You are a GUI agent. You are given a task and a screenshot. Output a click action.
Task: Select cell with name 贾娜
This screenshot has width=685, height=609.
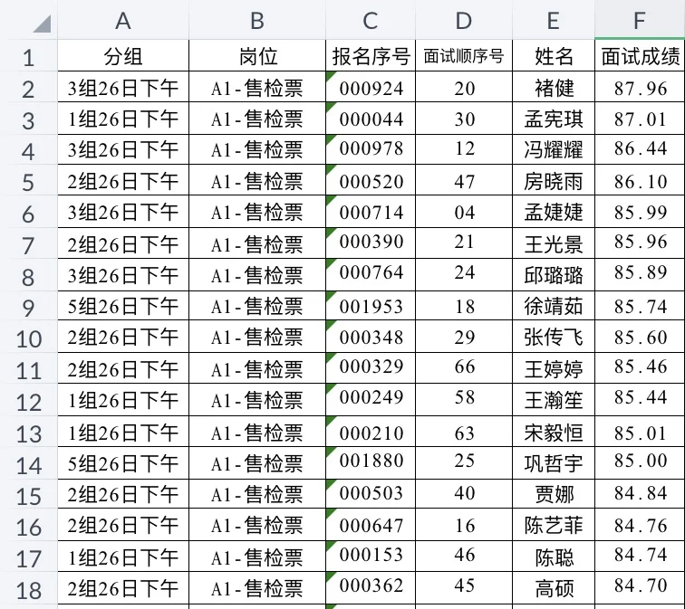click(554, 493)
